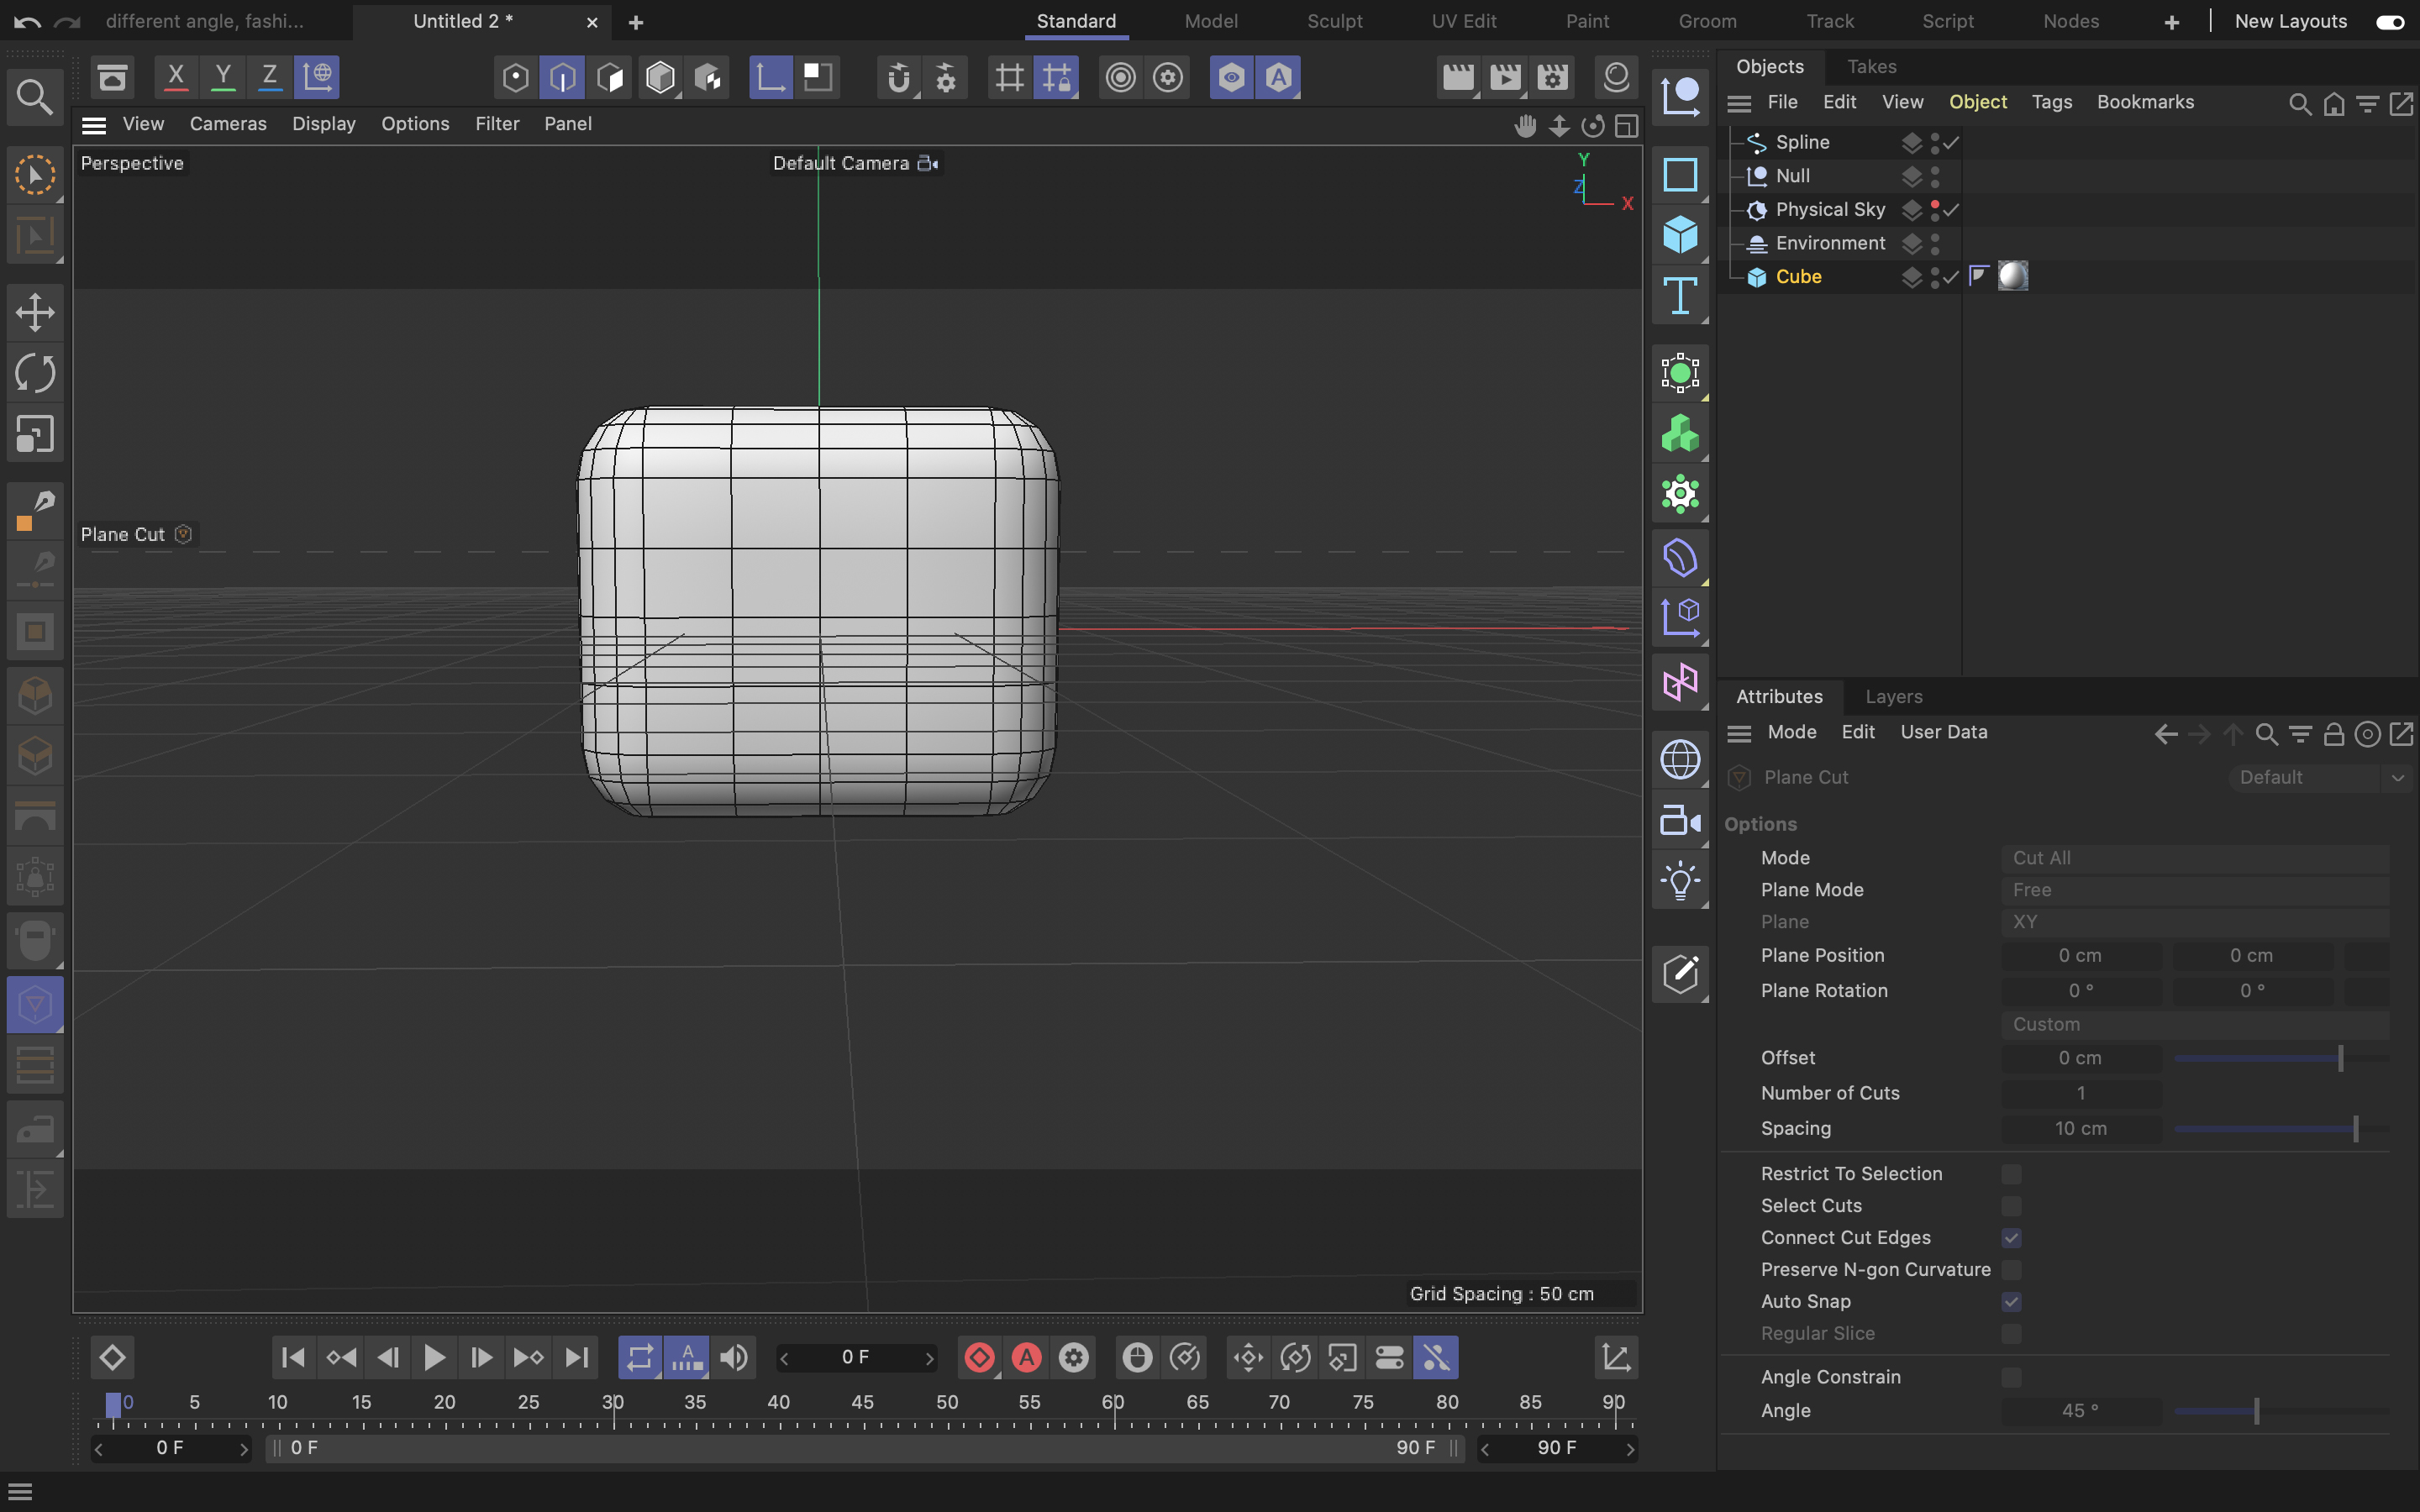Click the Cube object in Objects panel
Image resolution: width=2420 pixels, height=1512 pixels.
[1798, 276]
